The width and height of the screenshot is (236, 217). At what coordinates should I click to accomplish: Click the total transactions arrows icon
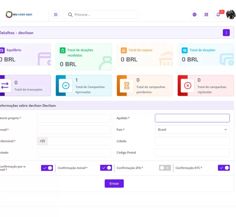(x=5, y=86)
